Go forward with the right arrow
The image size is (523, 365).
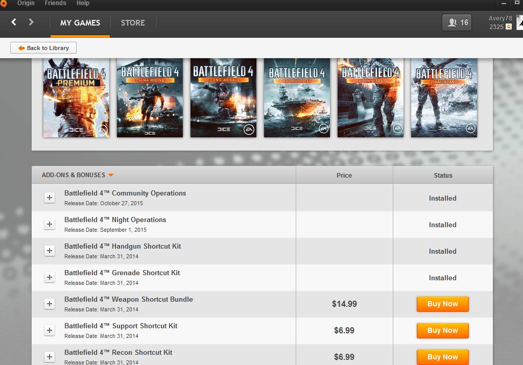(x=31, y=22)
